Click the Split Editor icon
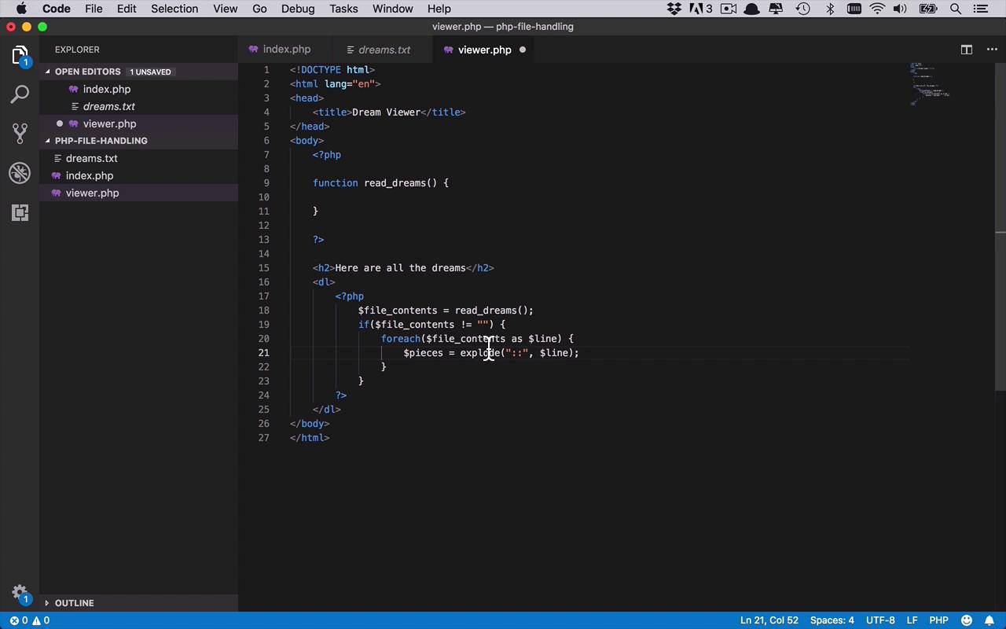This screenshot has height=629, width=1006. coord(967,50)
